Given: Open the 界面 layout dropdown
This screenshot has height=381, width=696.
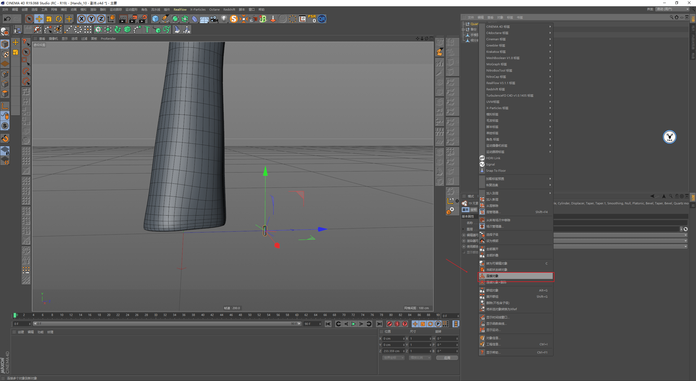Looking at the screenshot, I should point(672,9).
